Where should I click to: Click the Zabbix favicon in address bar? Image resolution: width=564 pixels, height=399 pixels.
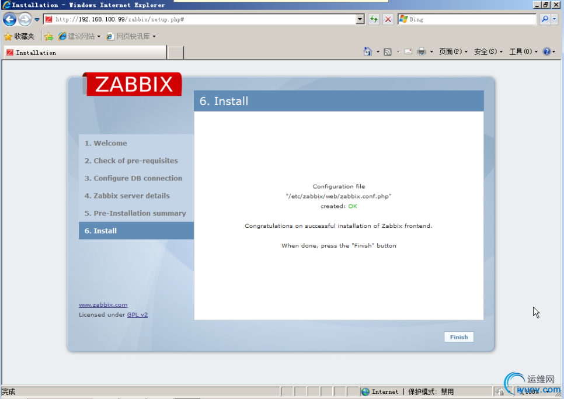48,19
